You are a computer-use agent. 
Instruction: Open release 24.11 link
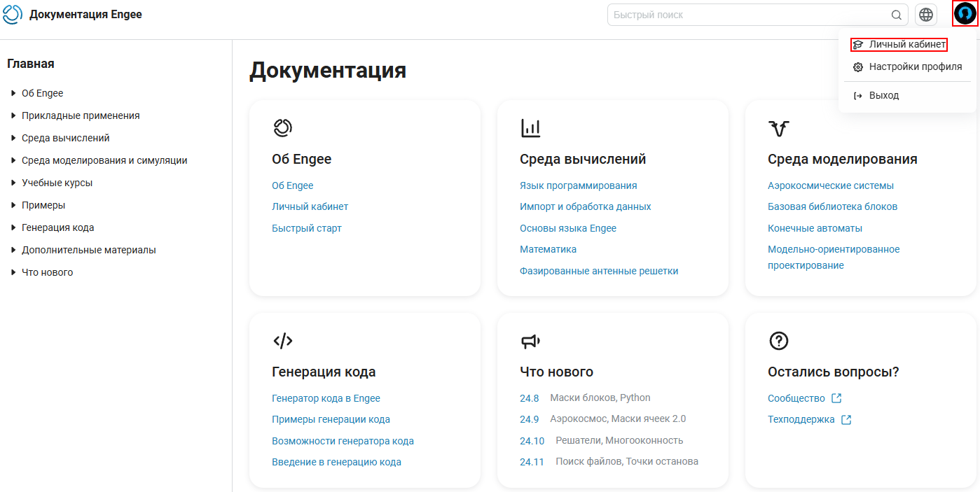pyautogui.click(x=532, y=462)
